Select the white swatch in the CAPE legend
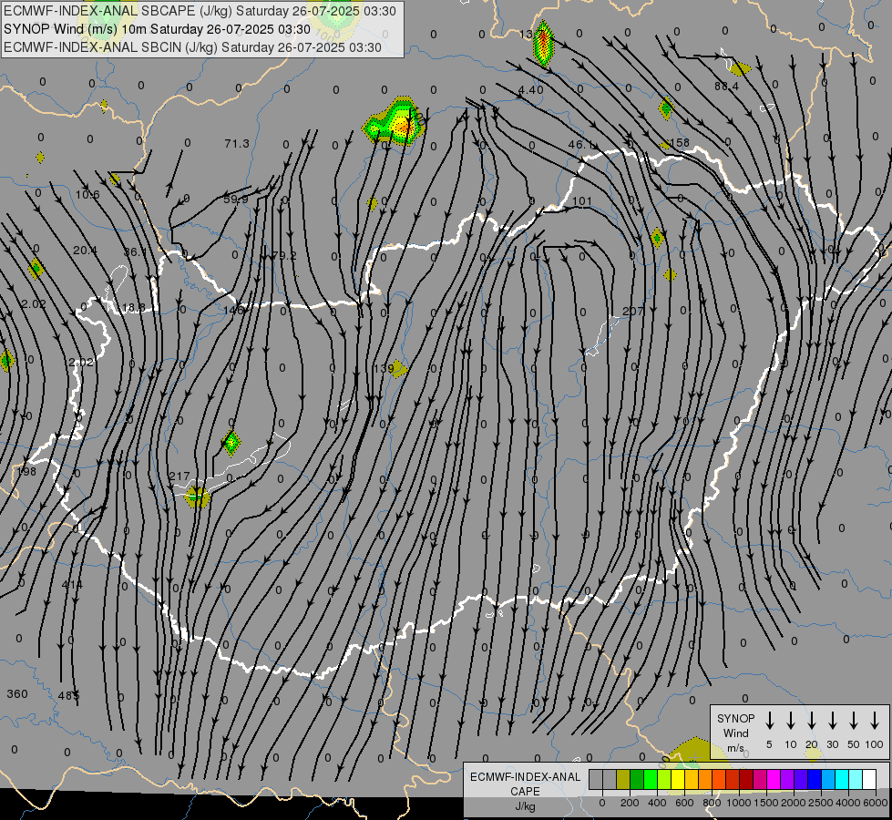The image size is (892, 820). tap(868, 779)
